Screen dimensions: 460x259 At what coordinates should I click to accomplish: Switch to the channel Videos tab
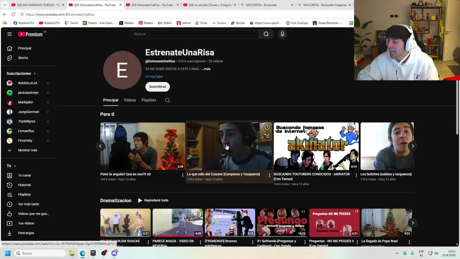coord(130,100)
